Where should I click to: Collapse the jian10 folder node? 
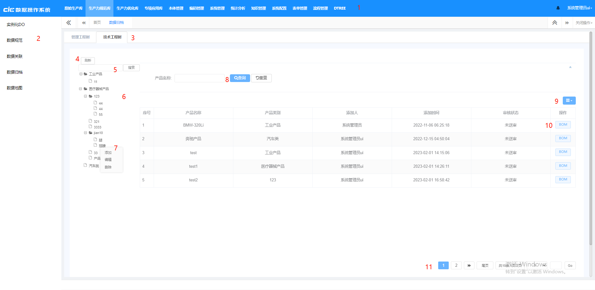[86, 133]
